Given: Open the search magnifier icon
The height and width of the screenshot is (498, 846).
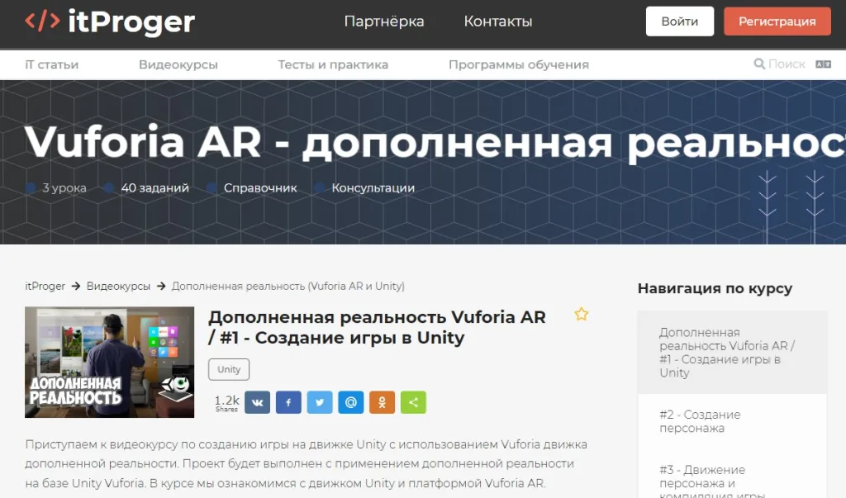Looking at the screenshot, I should coord(759,64).
